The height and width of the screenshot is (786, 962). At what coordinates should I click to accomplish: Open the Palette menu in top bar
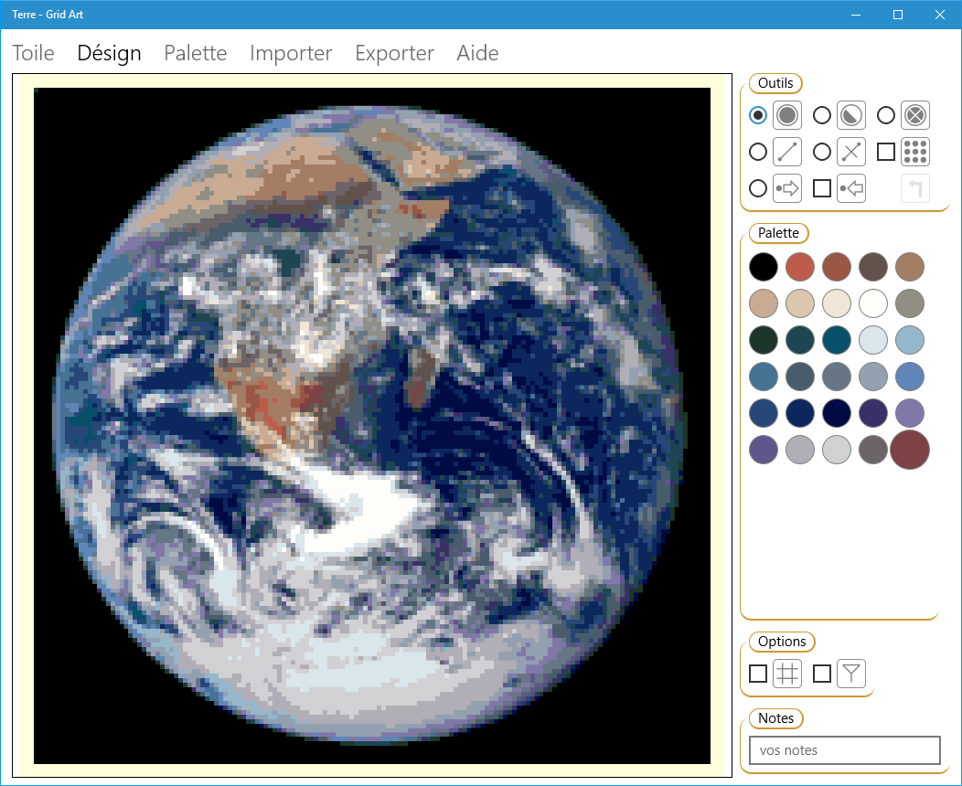tap(196, 53)
